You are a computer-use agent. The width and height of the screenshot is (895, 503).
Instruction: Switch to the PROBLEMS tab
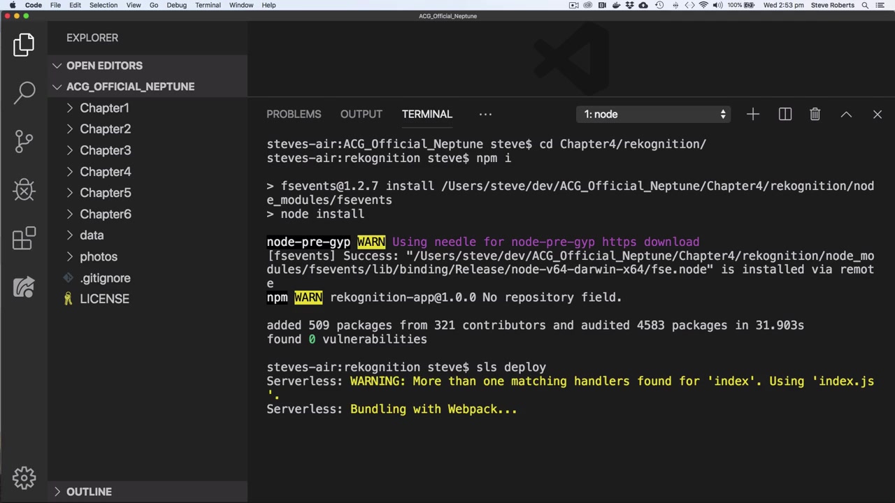[294, 114]
